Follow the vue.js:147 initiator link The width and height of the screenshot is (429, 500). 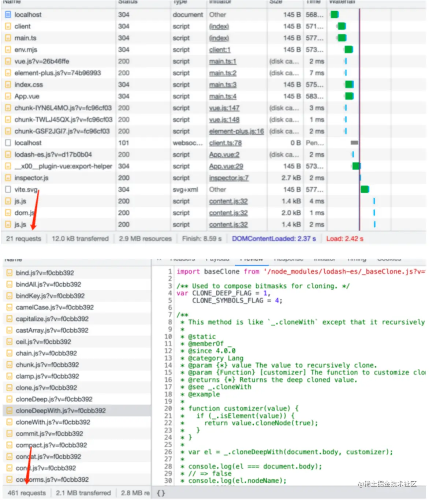coord(224,108)
